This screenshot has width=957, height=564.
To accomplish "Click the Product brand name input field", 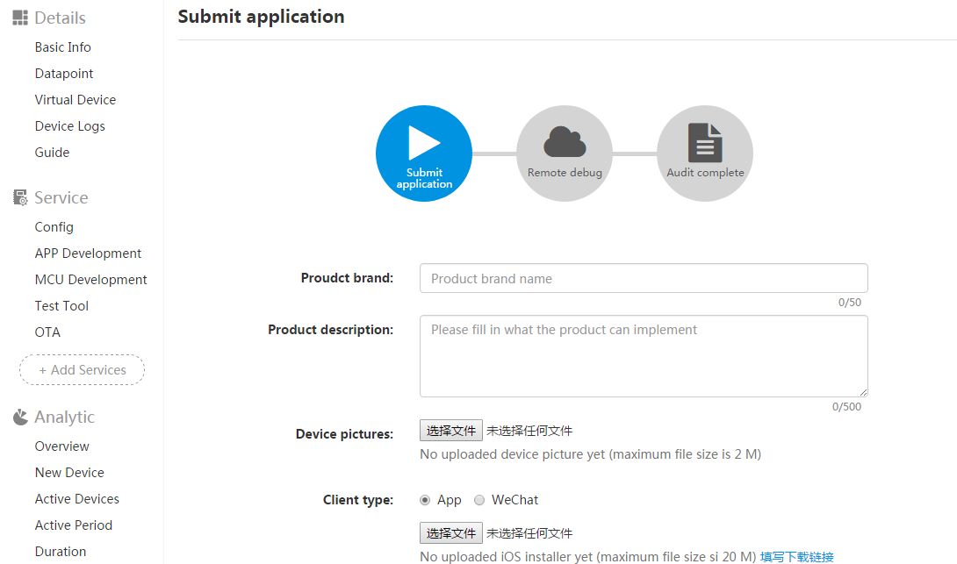I will (644, 278).
